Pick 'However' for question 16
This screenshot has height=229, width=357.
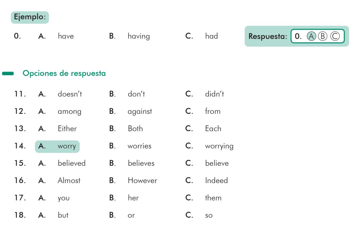coord(141,181)
